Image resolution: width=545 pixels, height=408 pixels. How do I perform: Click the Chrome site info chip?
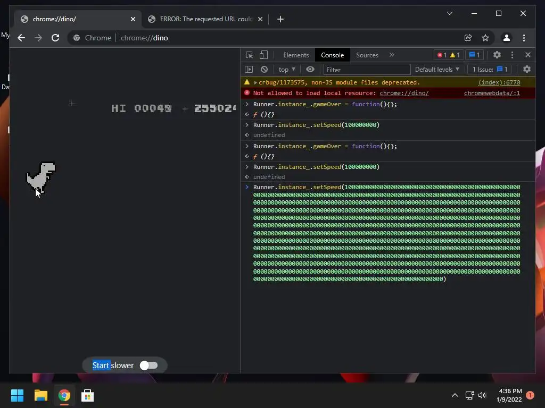93,38
